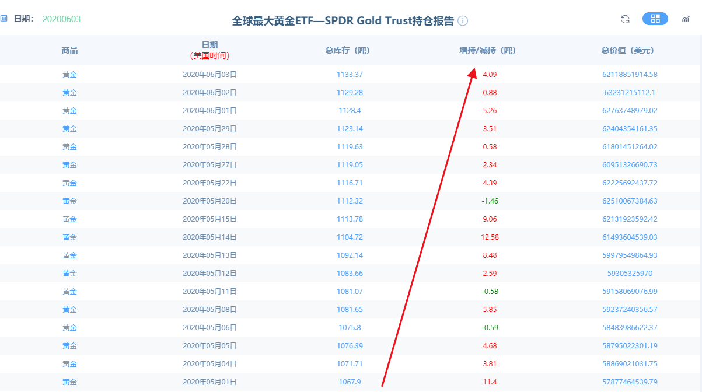Click the 商品 column header
The width and height of the screenshot is (702, 392).
click(x=69, y=51)
